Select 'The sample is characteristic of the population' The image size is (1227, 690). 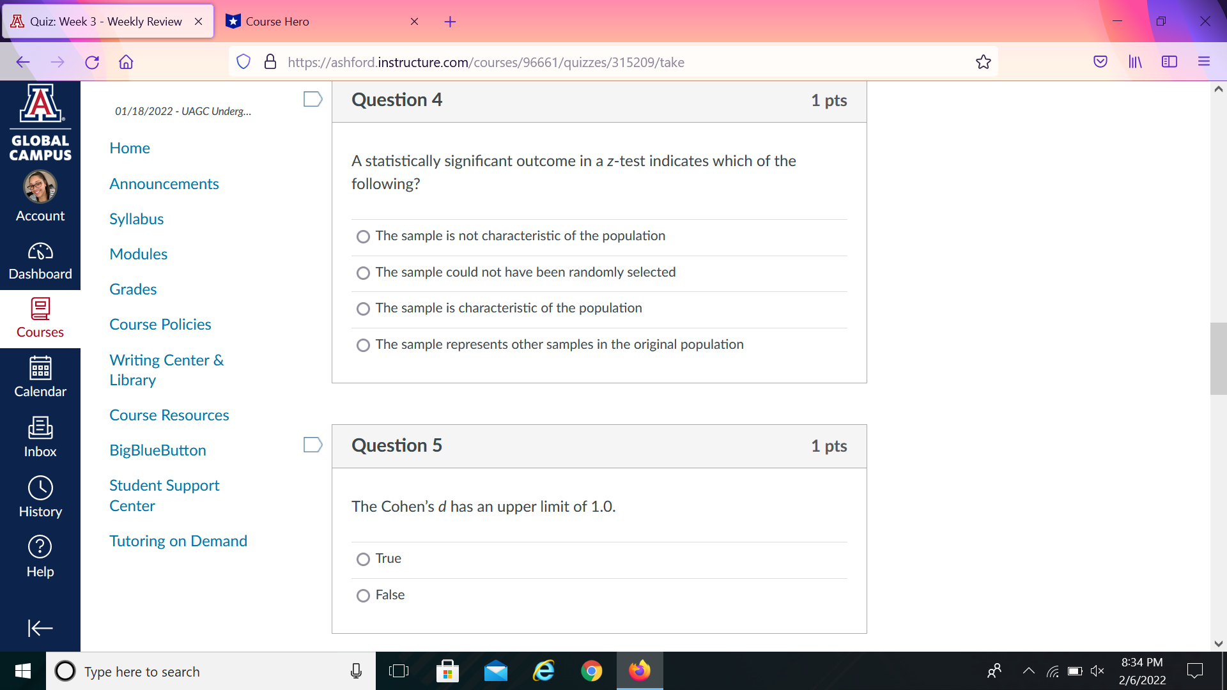(x=363, y=309)
